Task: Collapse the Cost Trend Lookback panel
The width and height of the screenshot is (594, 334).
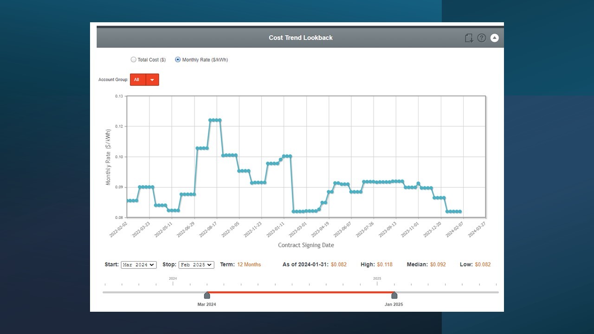Action: pyautogui.click(x=495, y=38)
